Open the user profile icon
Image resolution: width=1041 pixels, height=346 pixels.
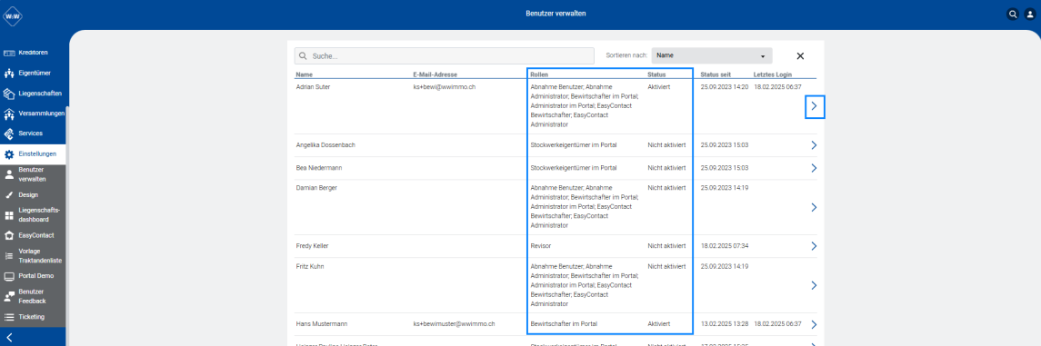click(1030, 14)
